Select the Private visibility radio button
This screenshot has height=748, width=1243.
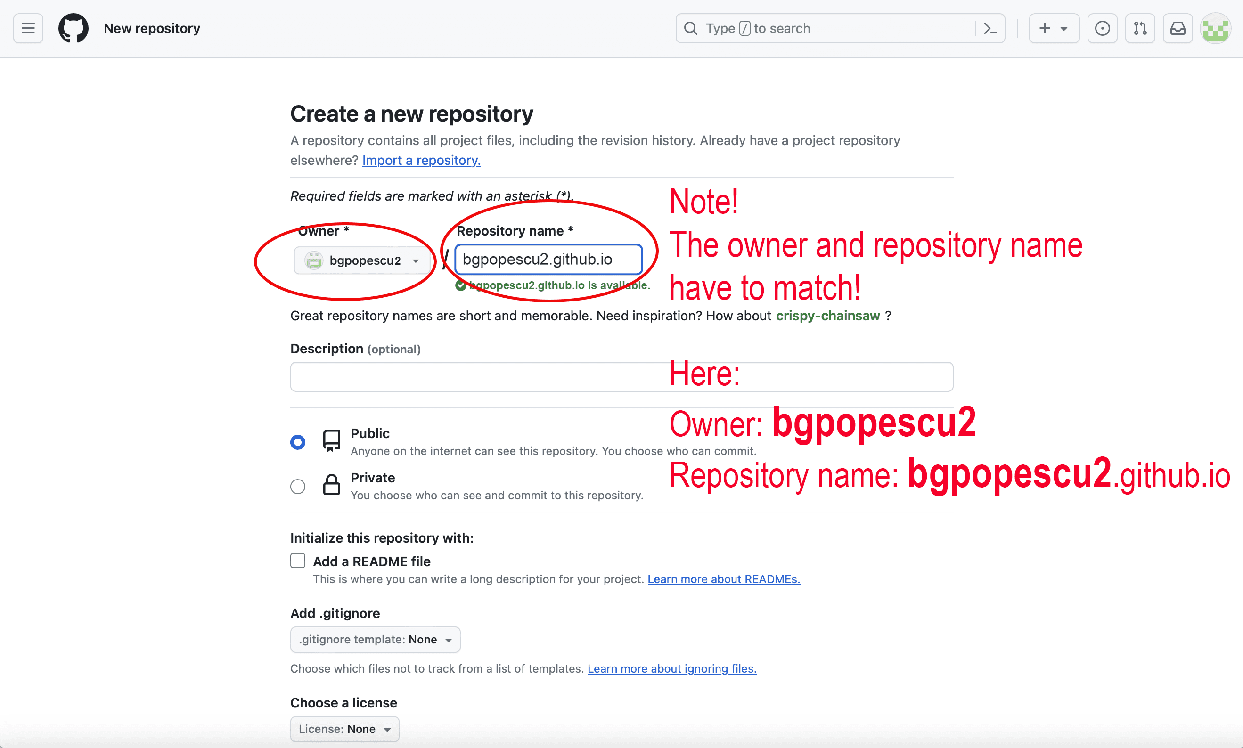point(298,487)
